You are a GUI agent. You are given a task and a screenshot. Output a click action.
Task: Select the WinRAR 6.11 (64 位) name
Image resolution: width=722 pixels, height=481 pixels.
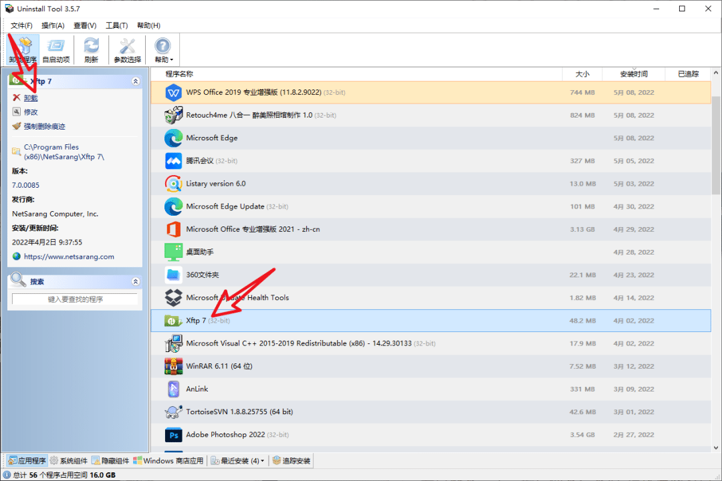click(219, 366)
